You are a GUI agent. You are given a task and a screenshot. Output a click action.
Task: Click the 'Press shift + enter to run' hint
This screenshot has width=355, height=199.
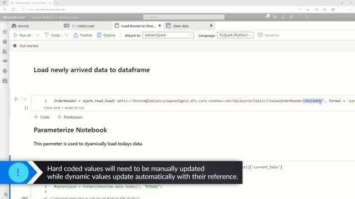pos(64,108)
